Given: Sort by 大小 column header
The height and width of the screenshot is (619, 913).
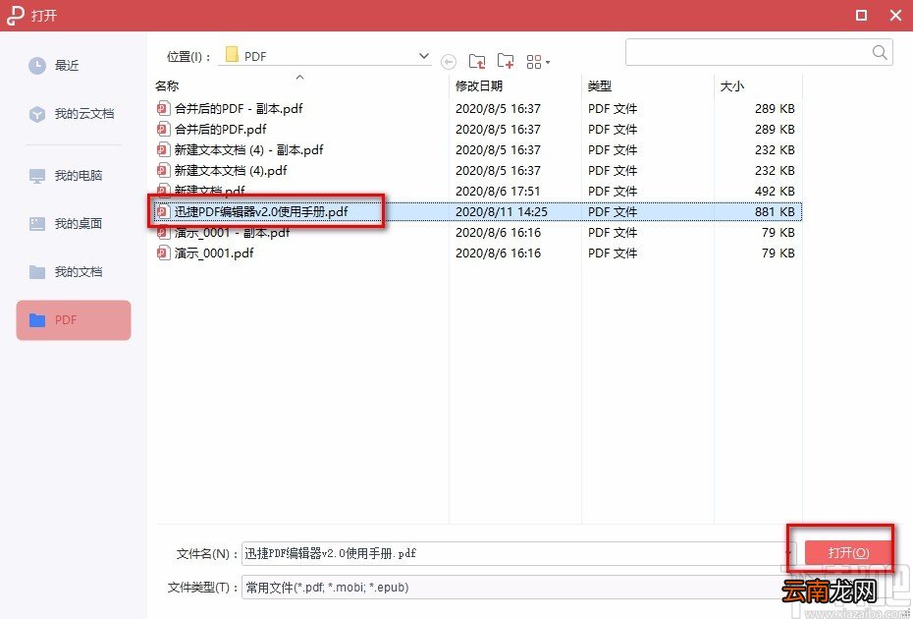Looking at the screenshot, I should point(732,86).
